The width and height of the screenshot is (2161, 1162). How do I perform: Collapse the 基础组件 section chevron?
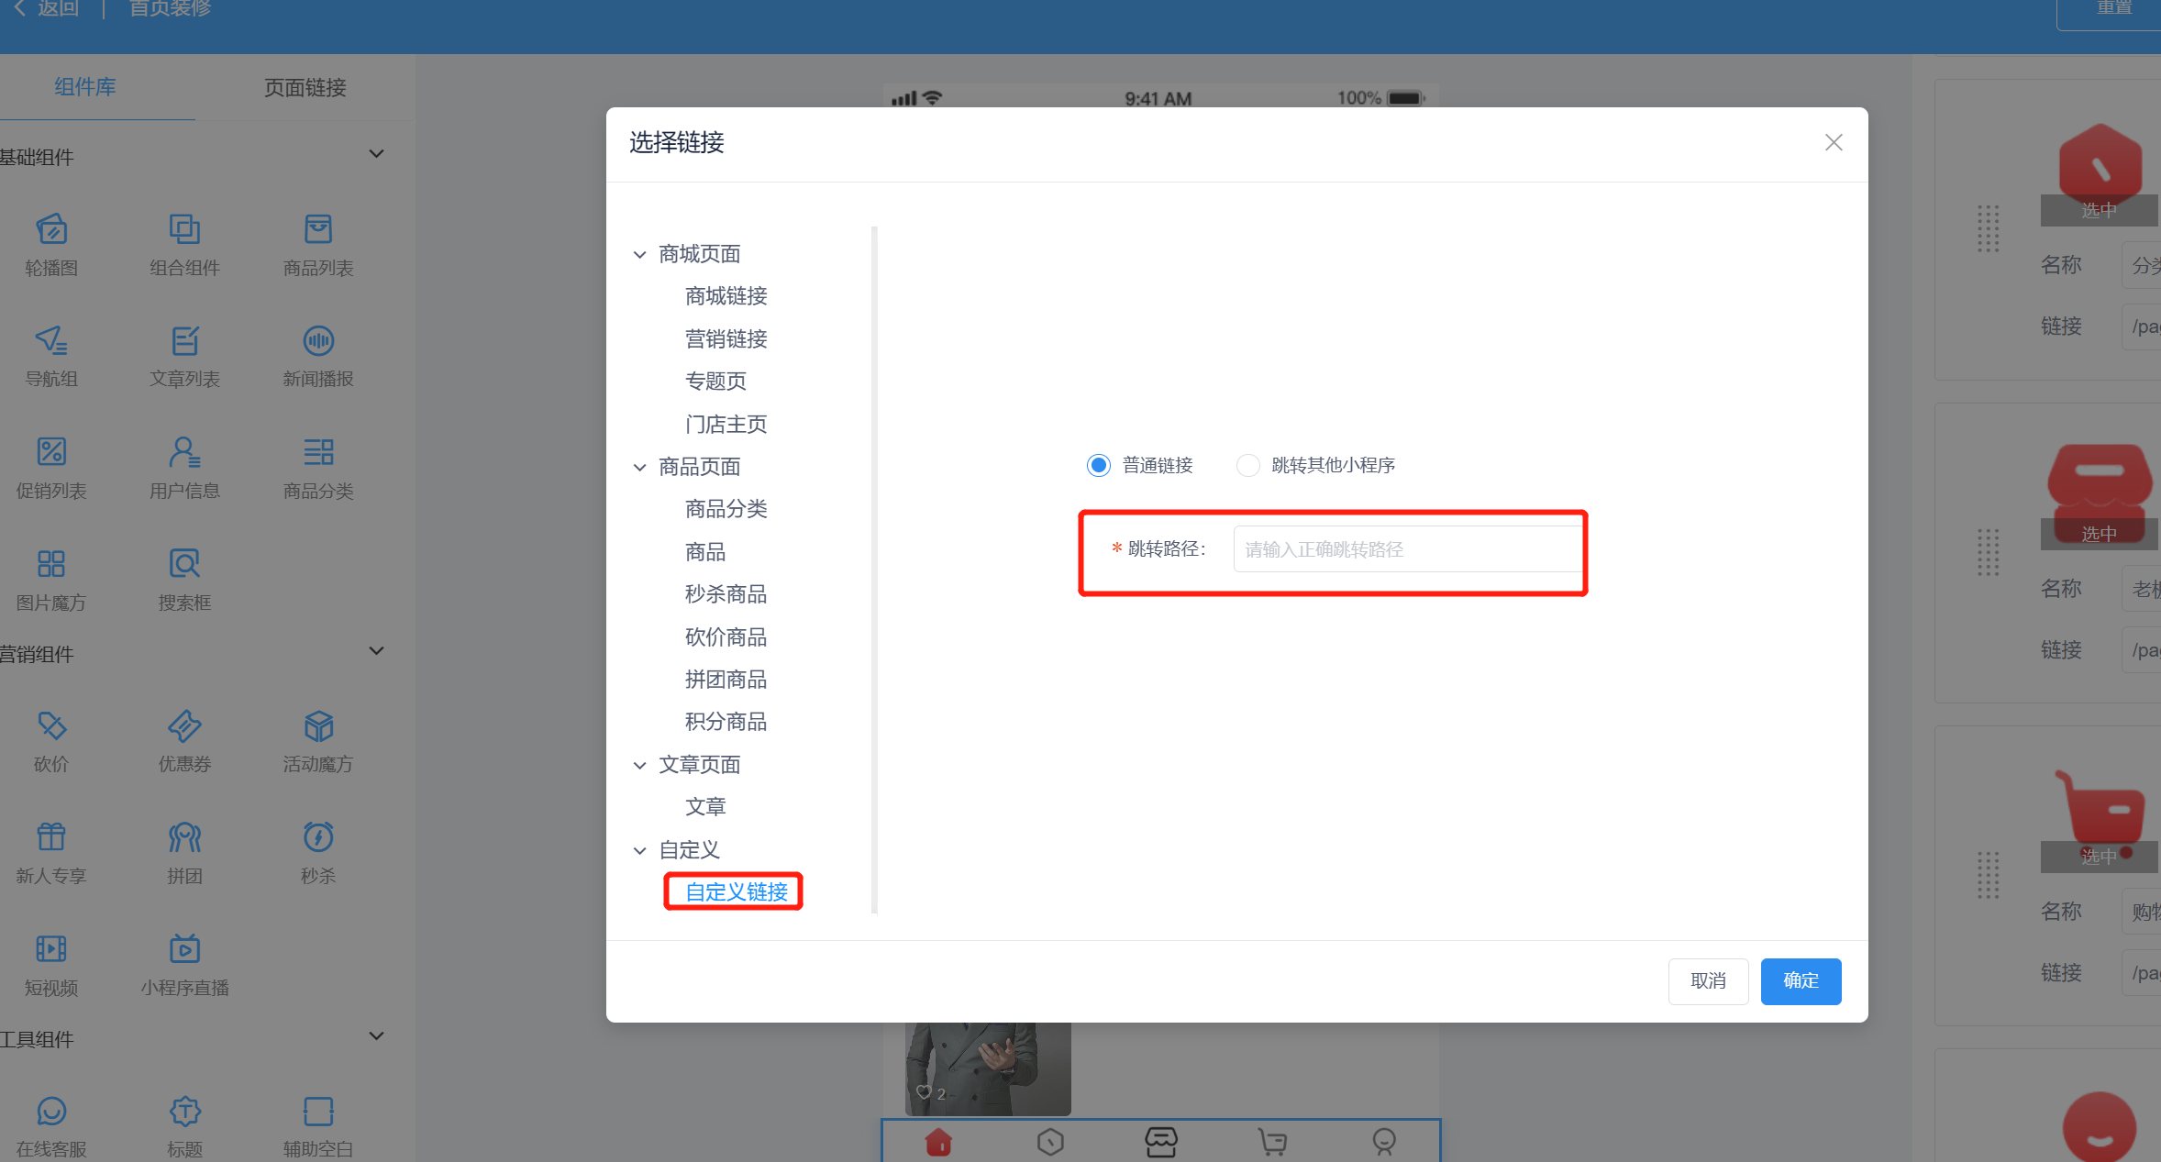click(x=376, y=154)
